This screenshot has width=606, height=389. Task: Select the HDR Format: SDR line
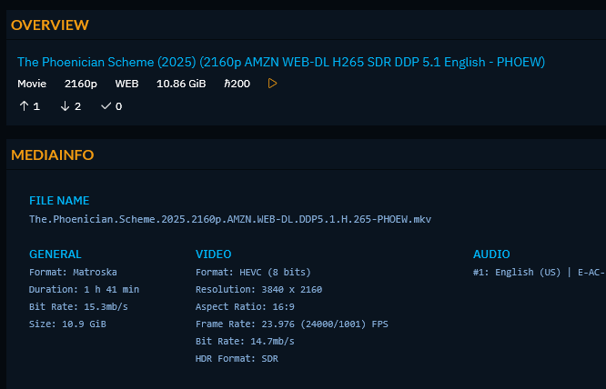pos(237,358)
